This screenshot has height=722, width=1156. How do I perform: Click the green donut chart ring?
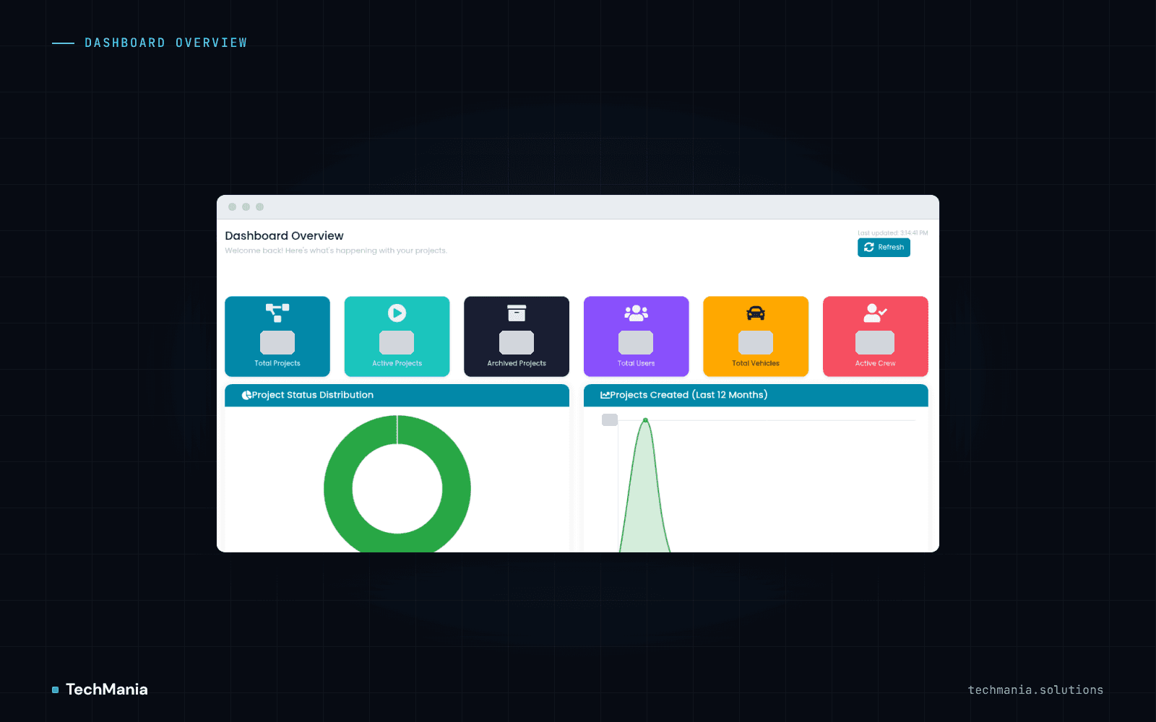point(338,489)
